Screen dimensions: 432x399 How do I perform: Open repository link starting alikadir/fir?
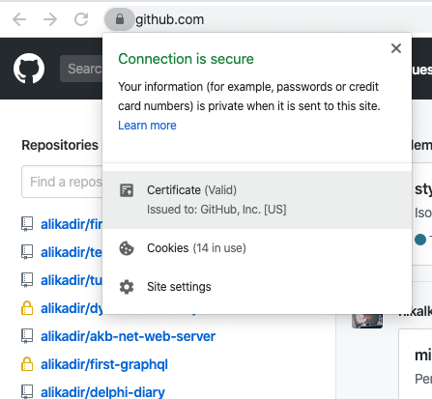click(72, 224)
